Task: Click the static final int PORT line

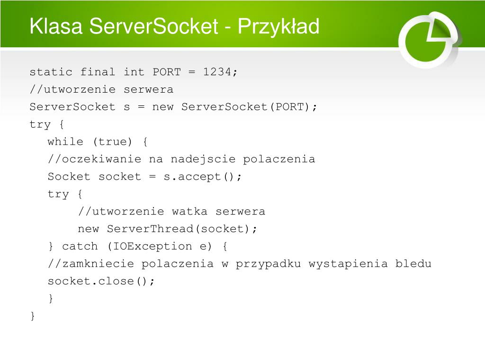Action: coord(134,72)
